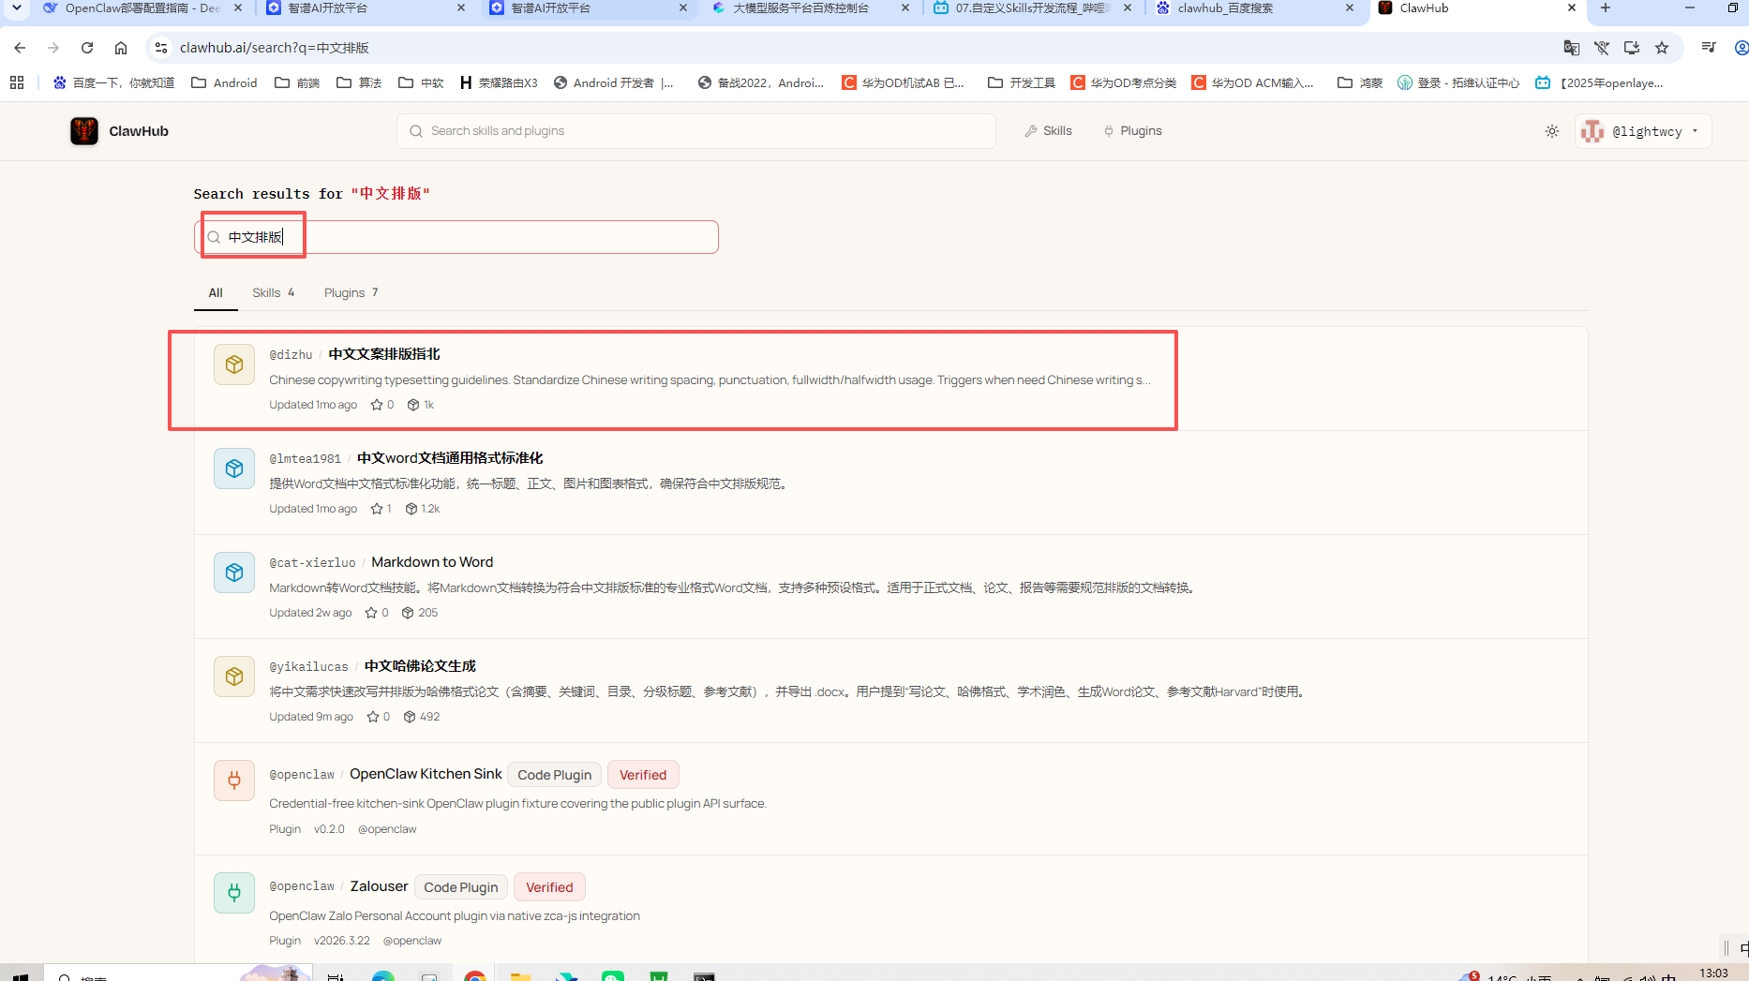The width and height of the screenshot is (1749, 981).
Task: Reload the current page
Action: 87,48
